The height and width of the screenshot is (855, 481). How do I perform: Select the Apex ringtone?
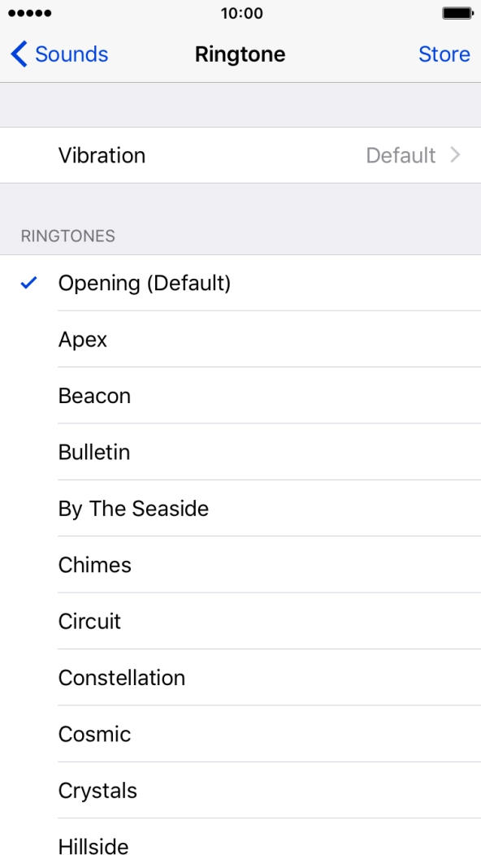tap(83, 339)
